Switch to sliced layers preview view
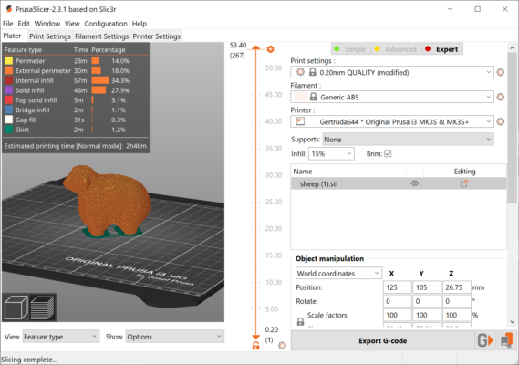 pyautogui.click(x=42, y=308)
